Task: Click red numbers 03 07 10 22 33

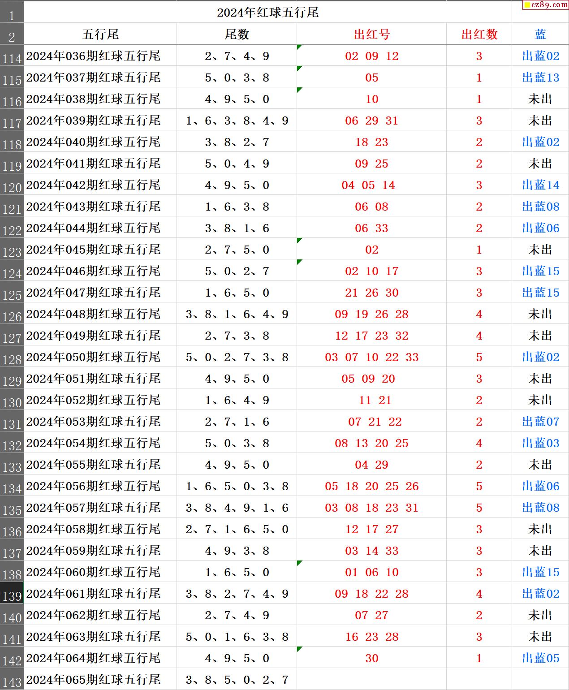Action: tap(371, 357)
